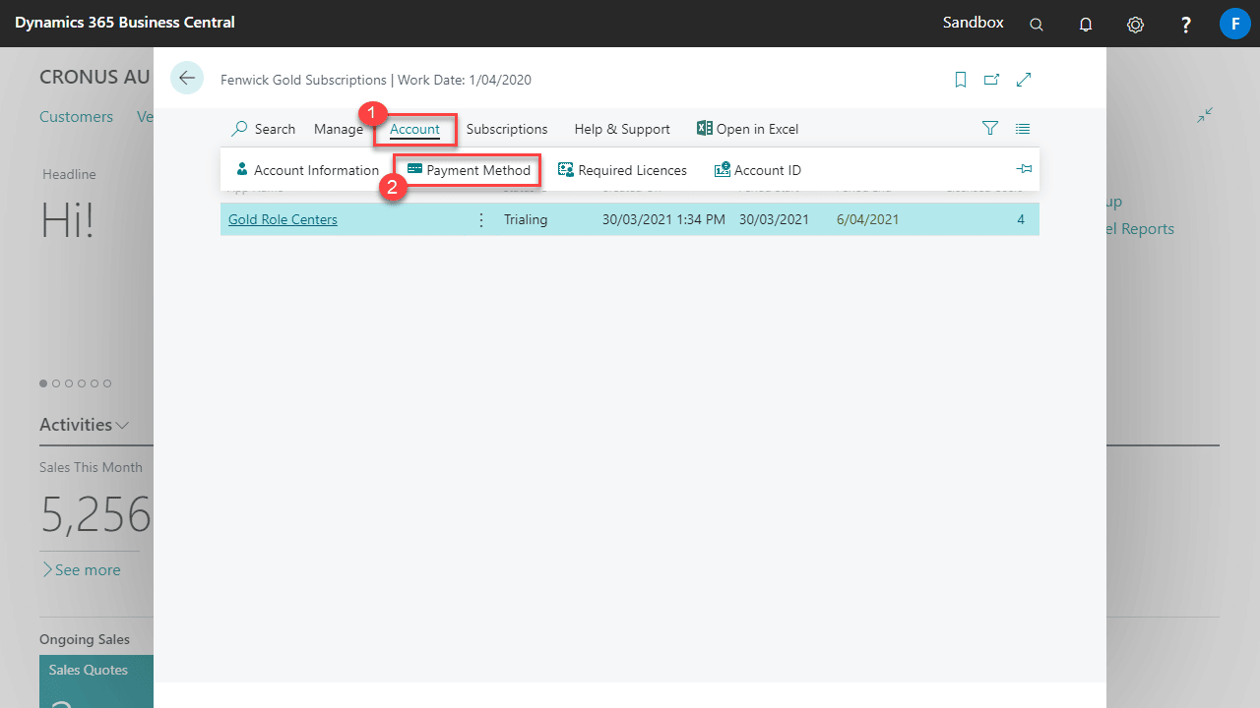Open the Account menu
Image resolution: width=1260 pixels, height=708 pixels.
point(414,129)
